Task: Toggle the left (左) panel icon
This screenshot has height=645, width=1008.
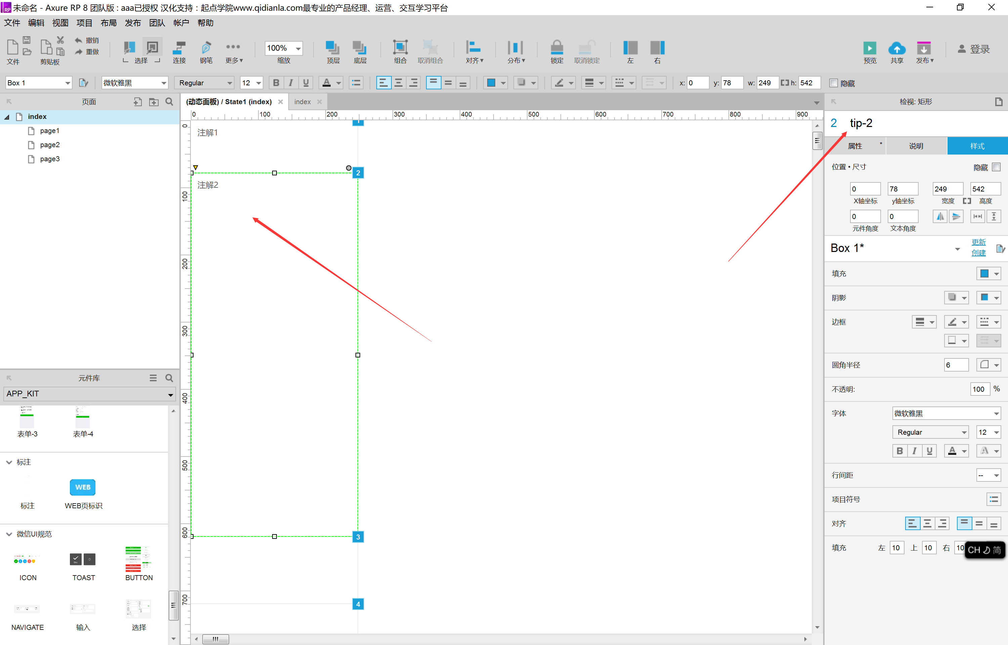Action: point(630,48)
